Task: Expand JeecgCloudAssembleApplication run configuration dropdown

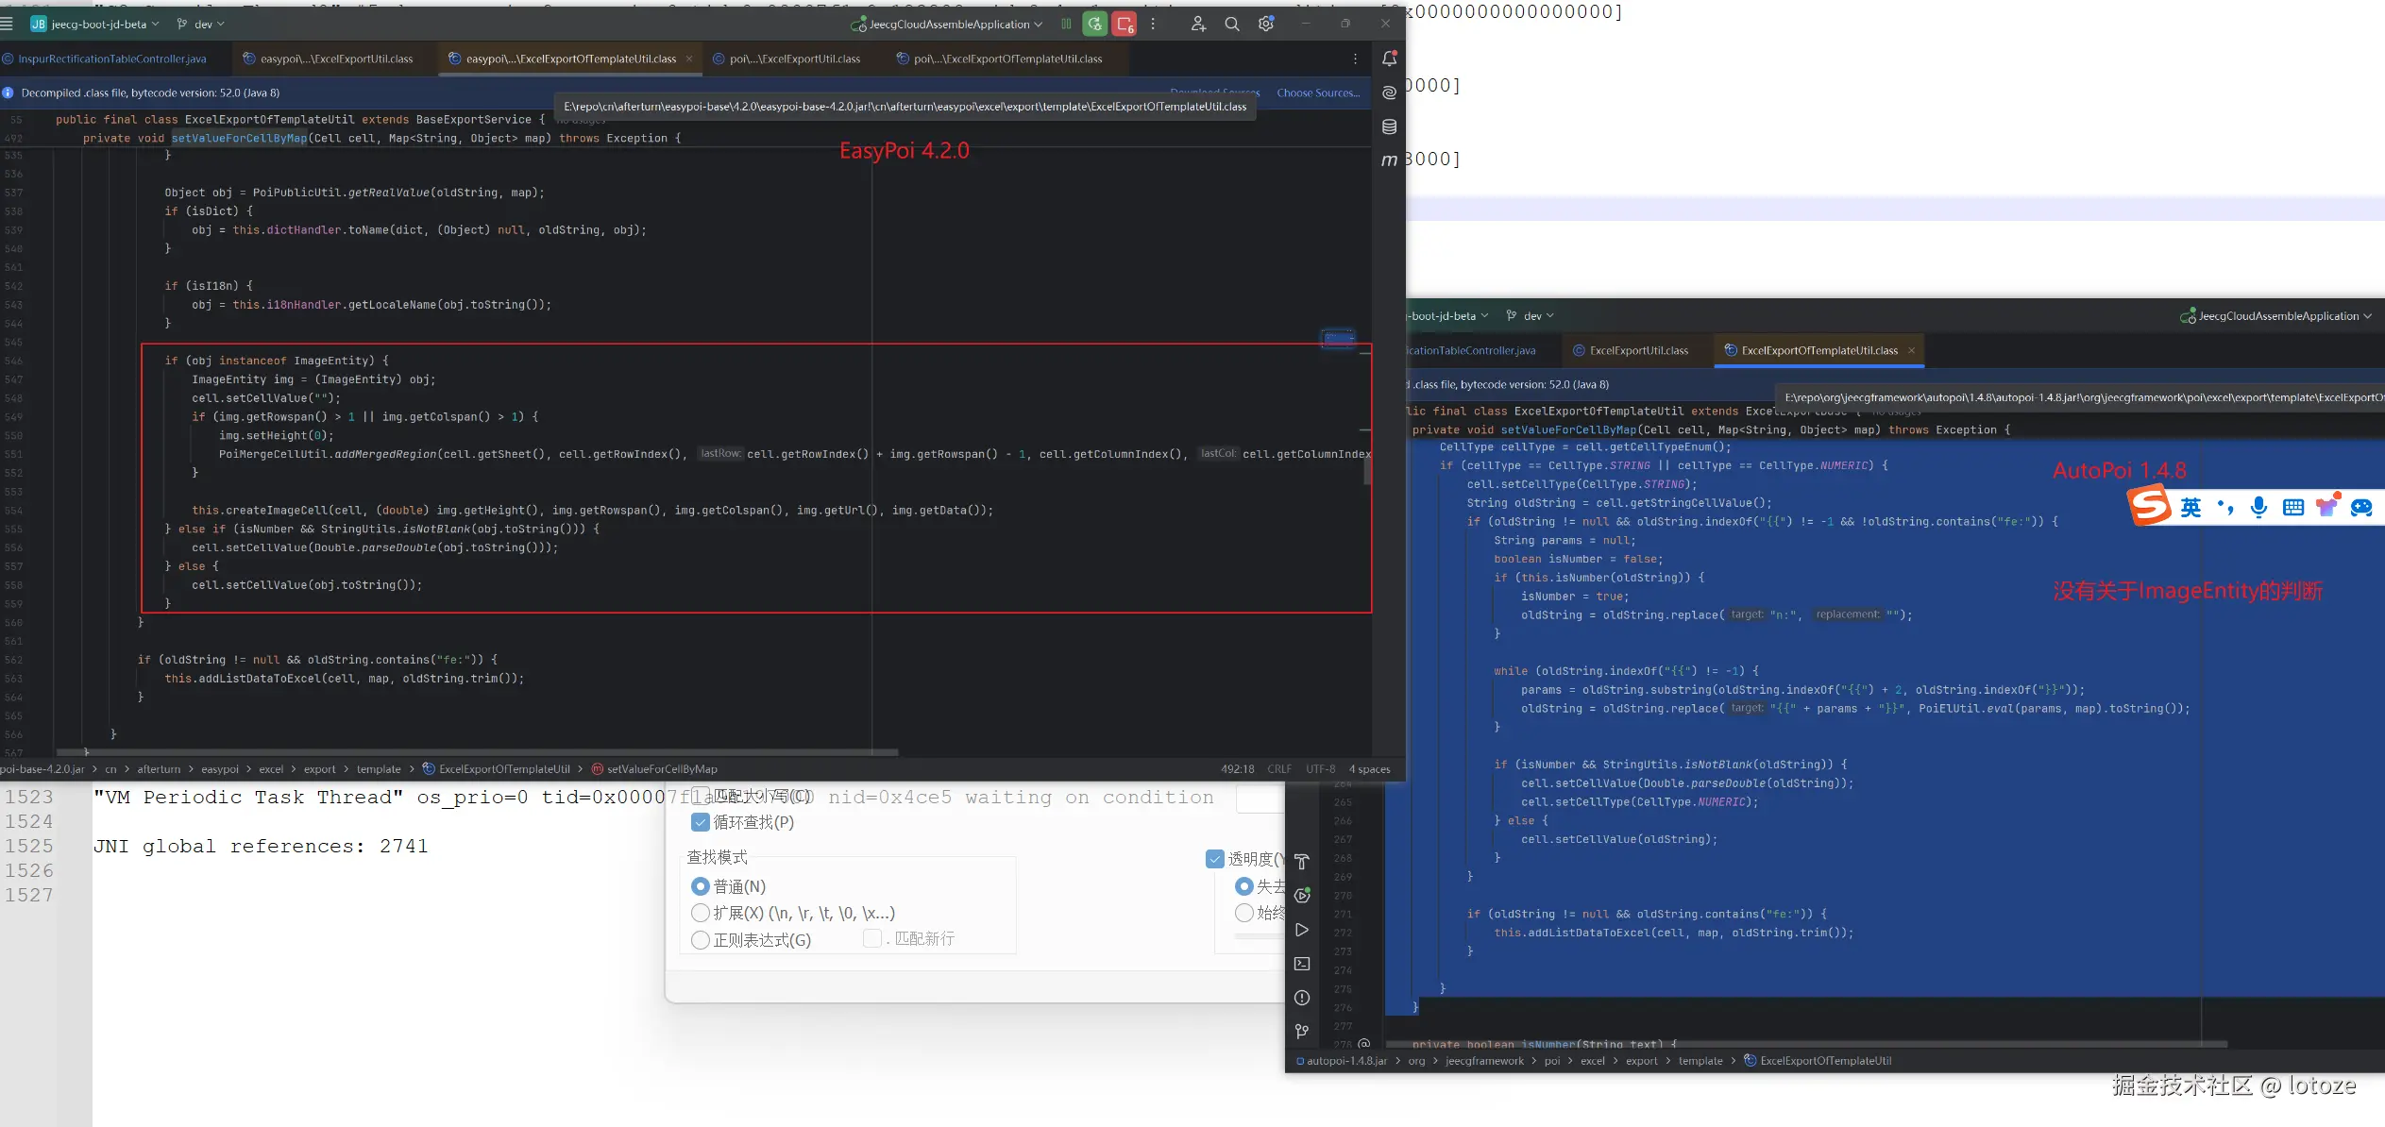Action: [x=954, y=25]
